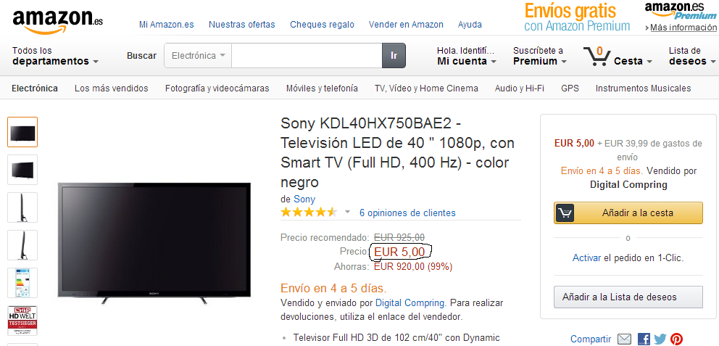
Task: Expand the Electrónica search category dropdown
Action: [x=198, y=56]
